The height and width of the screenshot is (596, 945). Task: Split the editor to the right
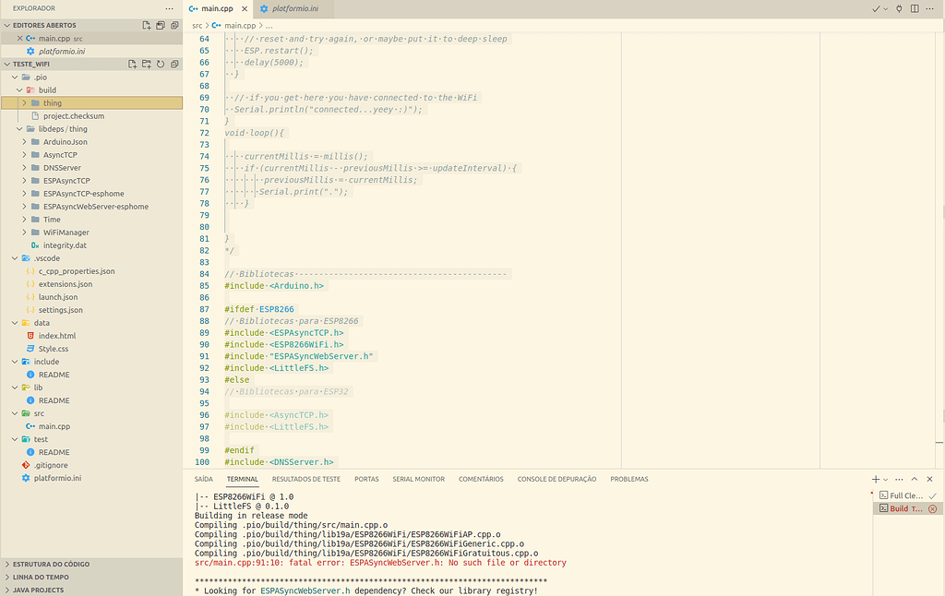[x=915, y=8]
